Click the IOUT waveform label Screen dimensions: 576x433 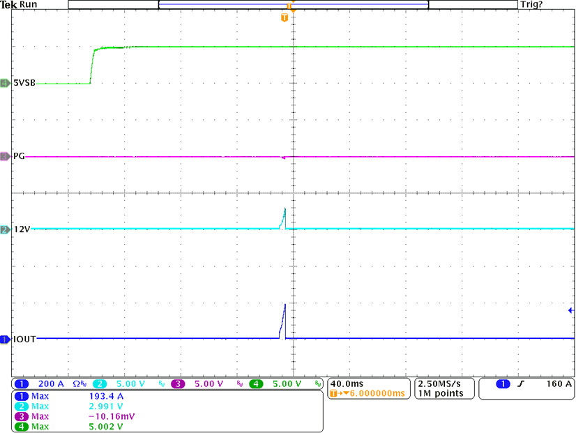pyautogui.click(x=24, y=339)
